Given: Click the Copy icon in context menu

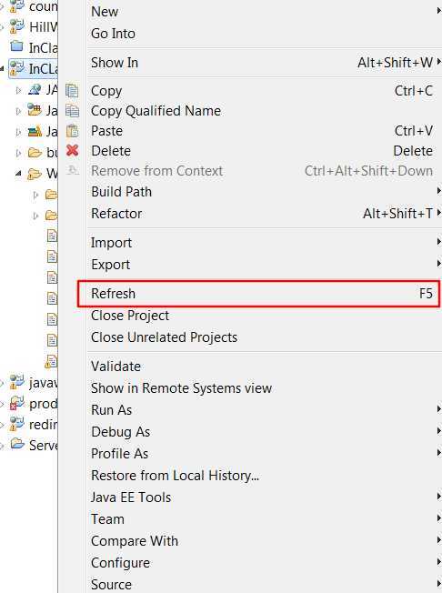Looking at the screenshot, I should (72, 91).
